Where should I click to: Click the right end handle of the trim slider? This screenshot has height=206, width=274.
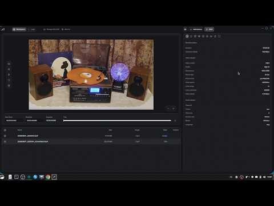[171, 121]
